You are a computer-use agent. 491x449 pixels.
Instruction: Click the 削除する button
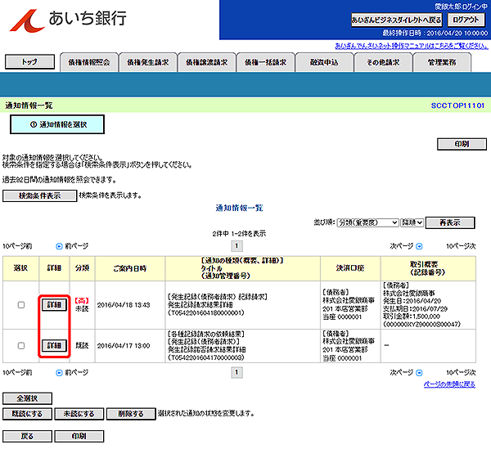130,414
